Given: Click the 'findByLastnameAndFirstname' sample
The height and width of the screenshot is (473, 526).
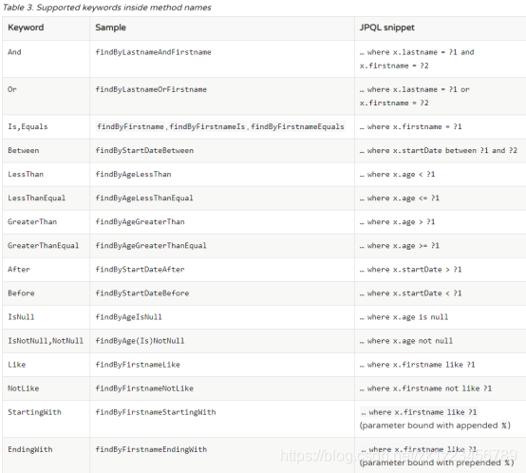Looking at the screenshot, I should coord(153,52).
